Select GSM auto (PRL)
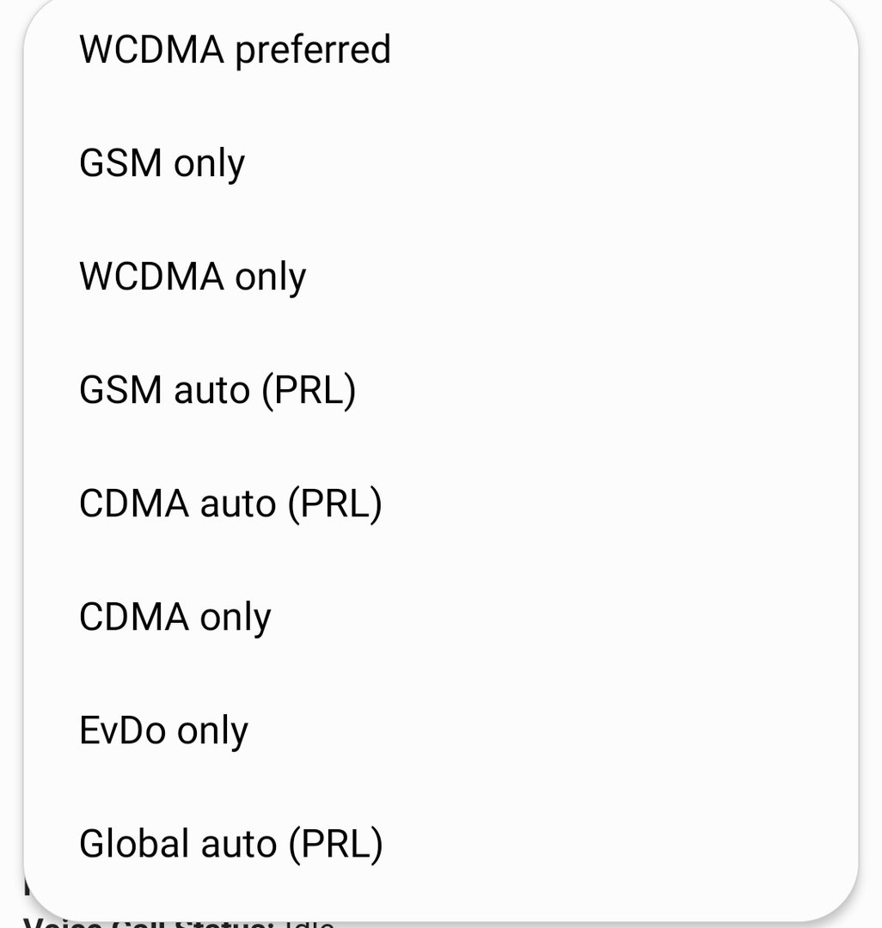Image resolution: width=882 pixels, height=928 pixels. 441,389
